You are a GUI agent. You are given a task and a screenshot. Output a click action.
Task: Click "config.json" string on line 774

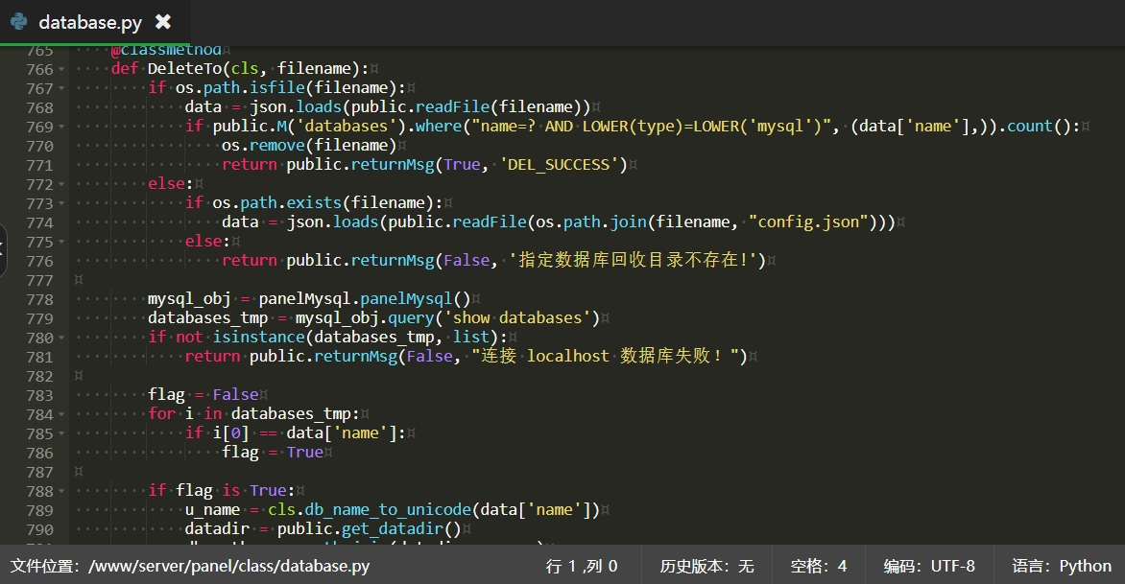pos(808,222)
